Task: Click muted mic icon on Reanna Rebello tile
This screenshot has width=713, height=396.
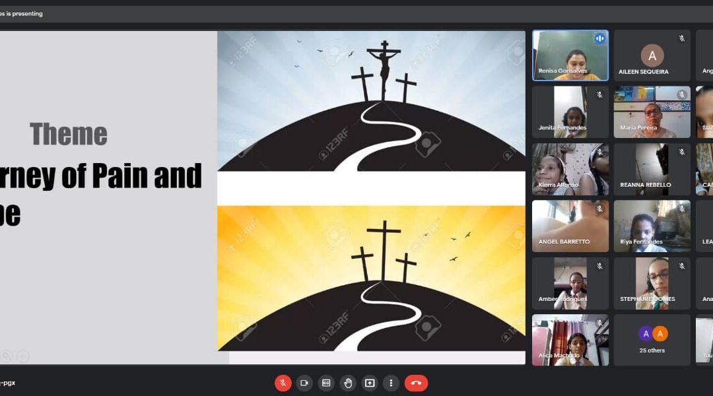Action: coord(681,152)
